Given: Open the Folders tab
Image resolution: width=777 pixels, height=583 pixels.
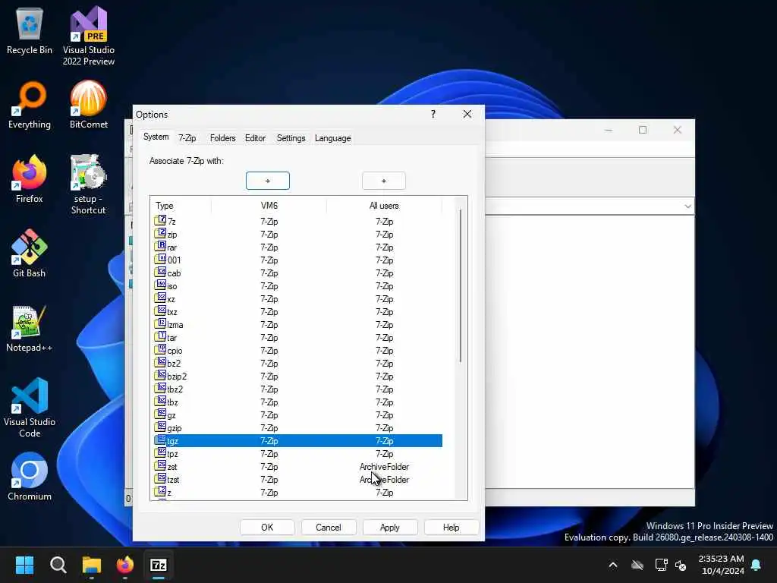Looking at the screenshot, I should point(222,138).
